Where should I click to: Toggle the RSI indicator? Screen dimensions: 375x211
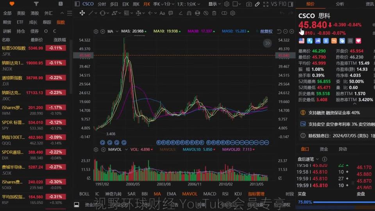pyautogui.click(x=225, y=194)
